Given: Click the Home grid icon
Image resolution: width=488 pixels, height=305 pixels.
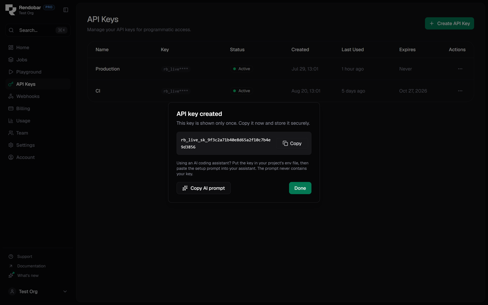Looking at the screenshot, I should tap(11, 48).
